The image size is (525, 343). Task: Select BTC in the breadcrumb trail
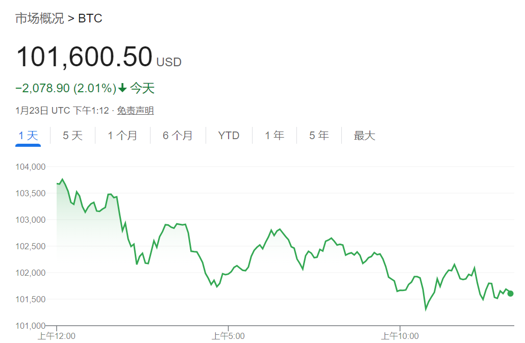click(89, 18)
